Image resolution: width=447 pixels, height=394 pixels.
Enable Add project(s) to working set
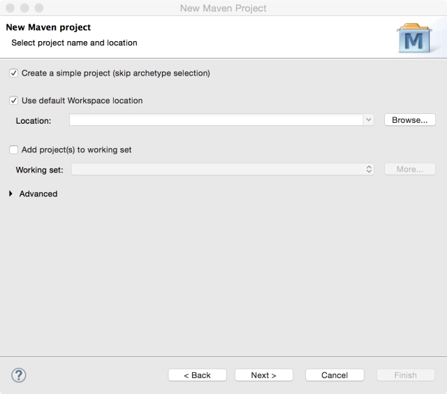(14, 149)
